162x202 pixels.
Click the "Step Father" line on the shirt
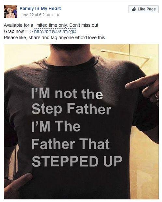click(x=71, y=109)
